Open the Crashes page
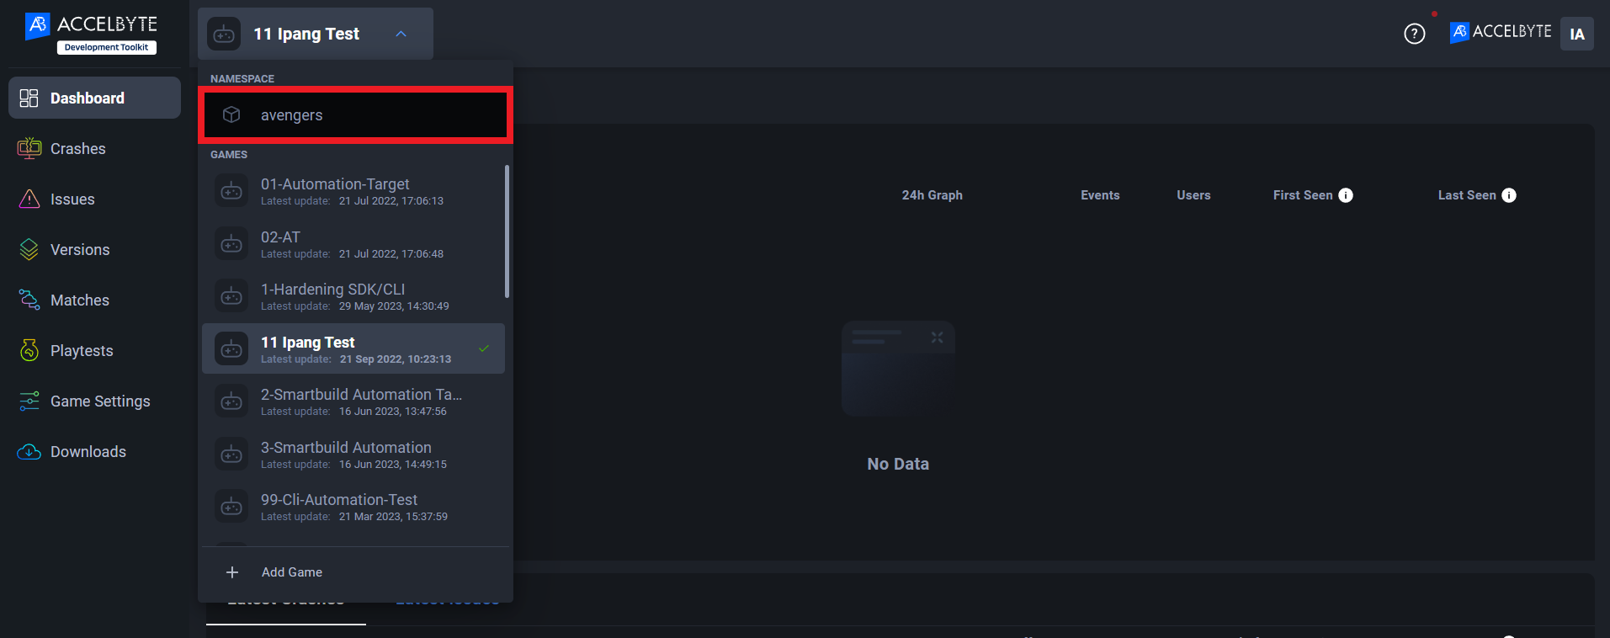Screen dimensions: 1610x638 click(x=94, y=148)
